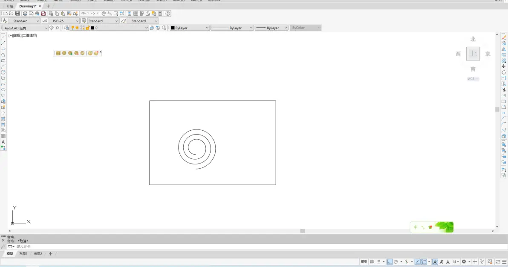Image resolution: width=508 pixels, height=267 pixels.
Task: Select the Pan hand tool
Action: (x=104, y=14)
